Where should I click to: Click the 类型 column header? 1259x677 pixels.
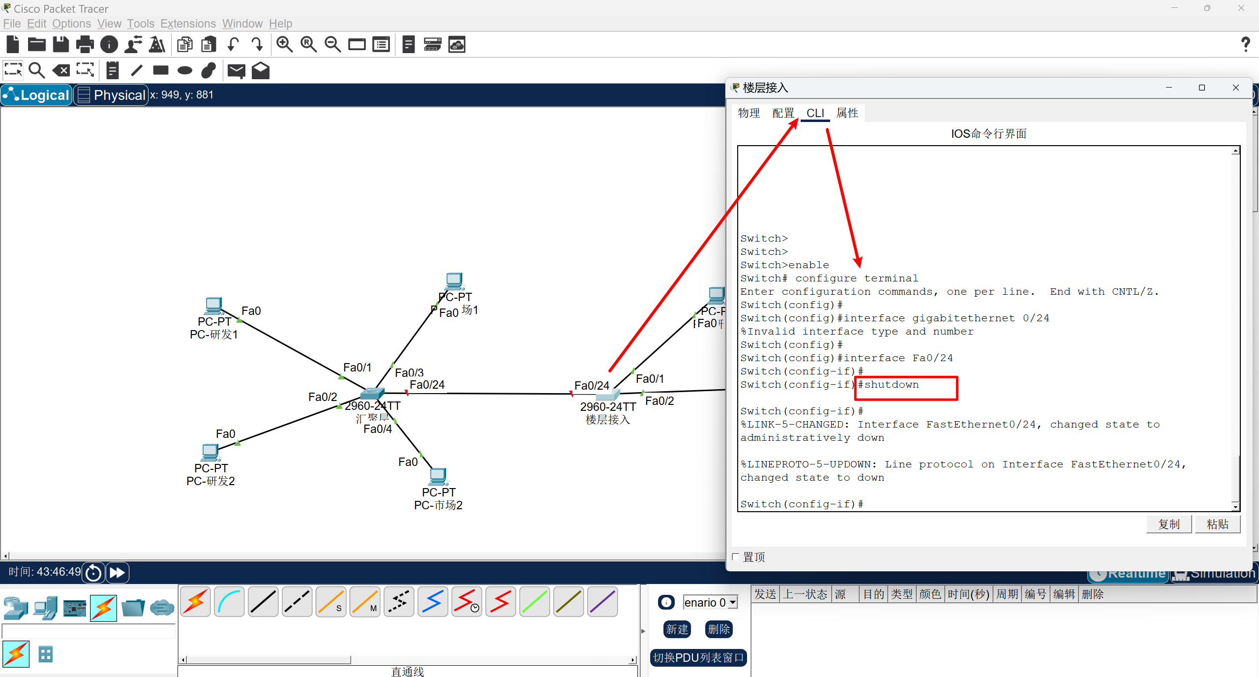(901, 594)
